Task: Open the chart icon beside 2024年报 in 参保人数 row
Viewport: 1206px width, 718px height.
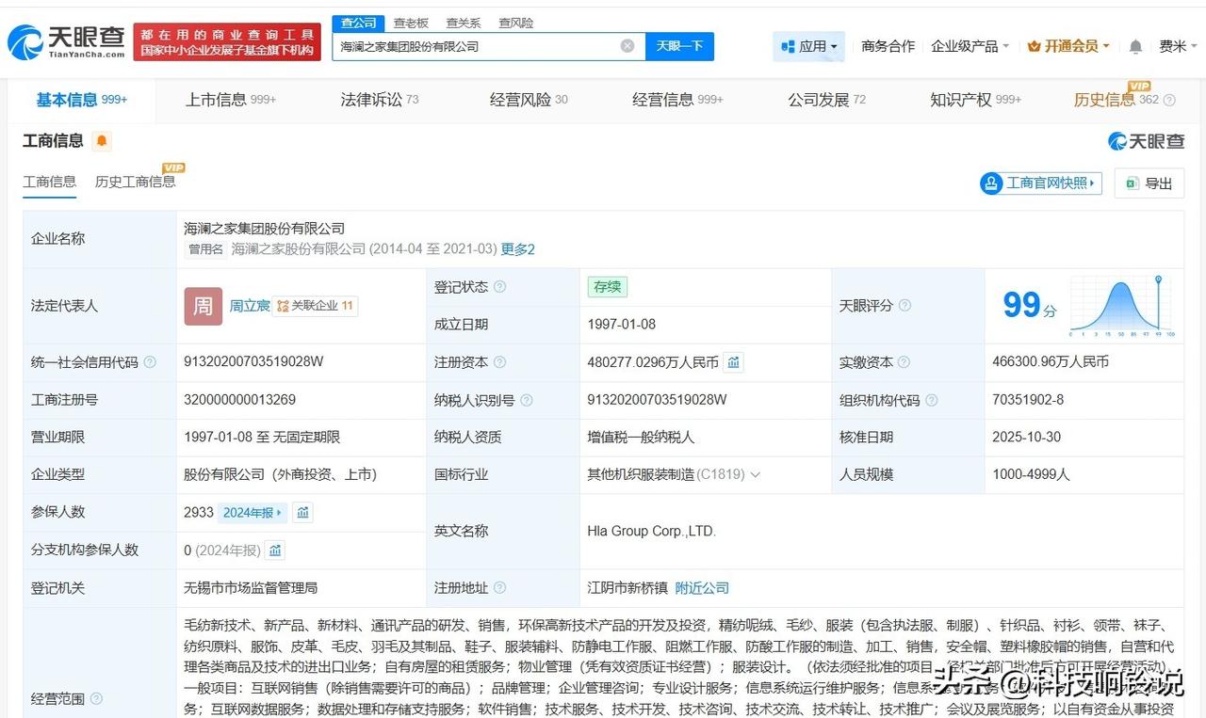Action: point(302,513)
